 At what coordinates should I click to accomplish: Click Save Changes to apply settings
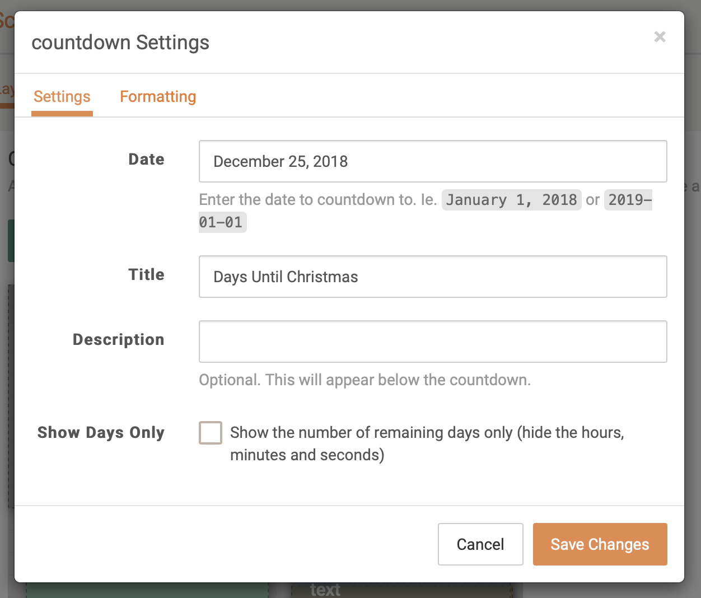coord(600,544)
